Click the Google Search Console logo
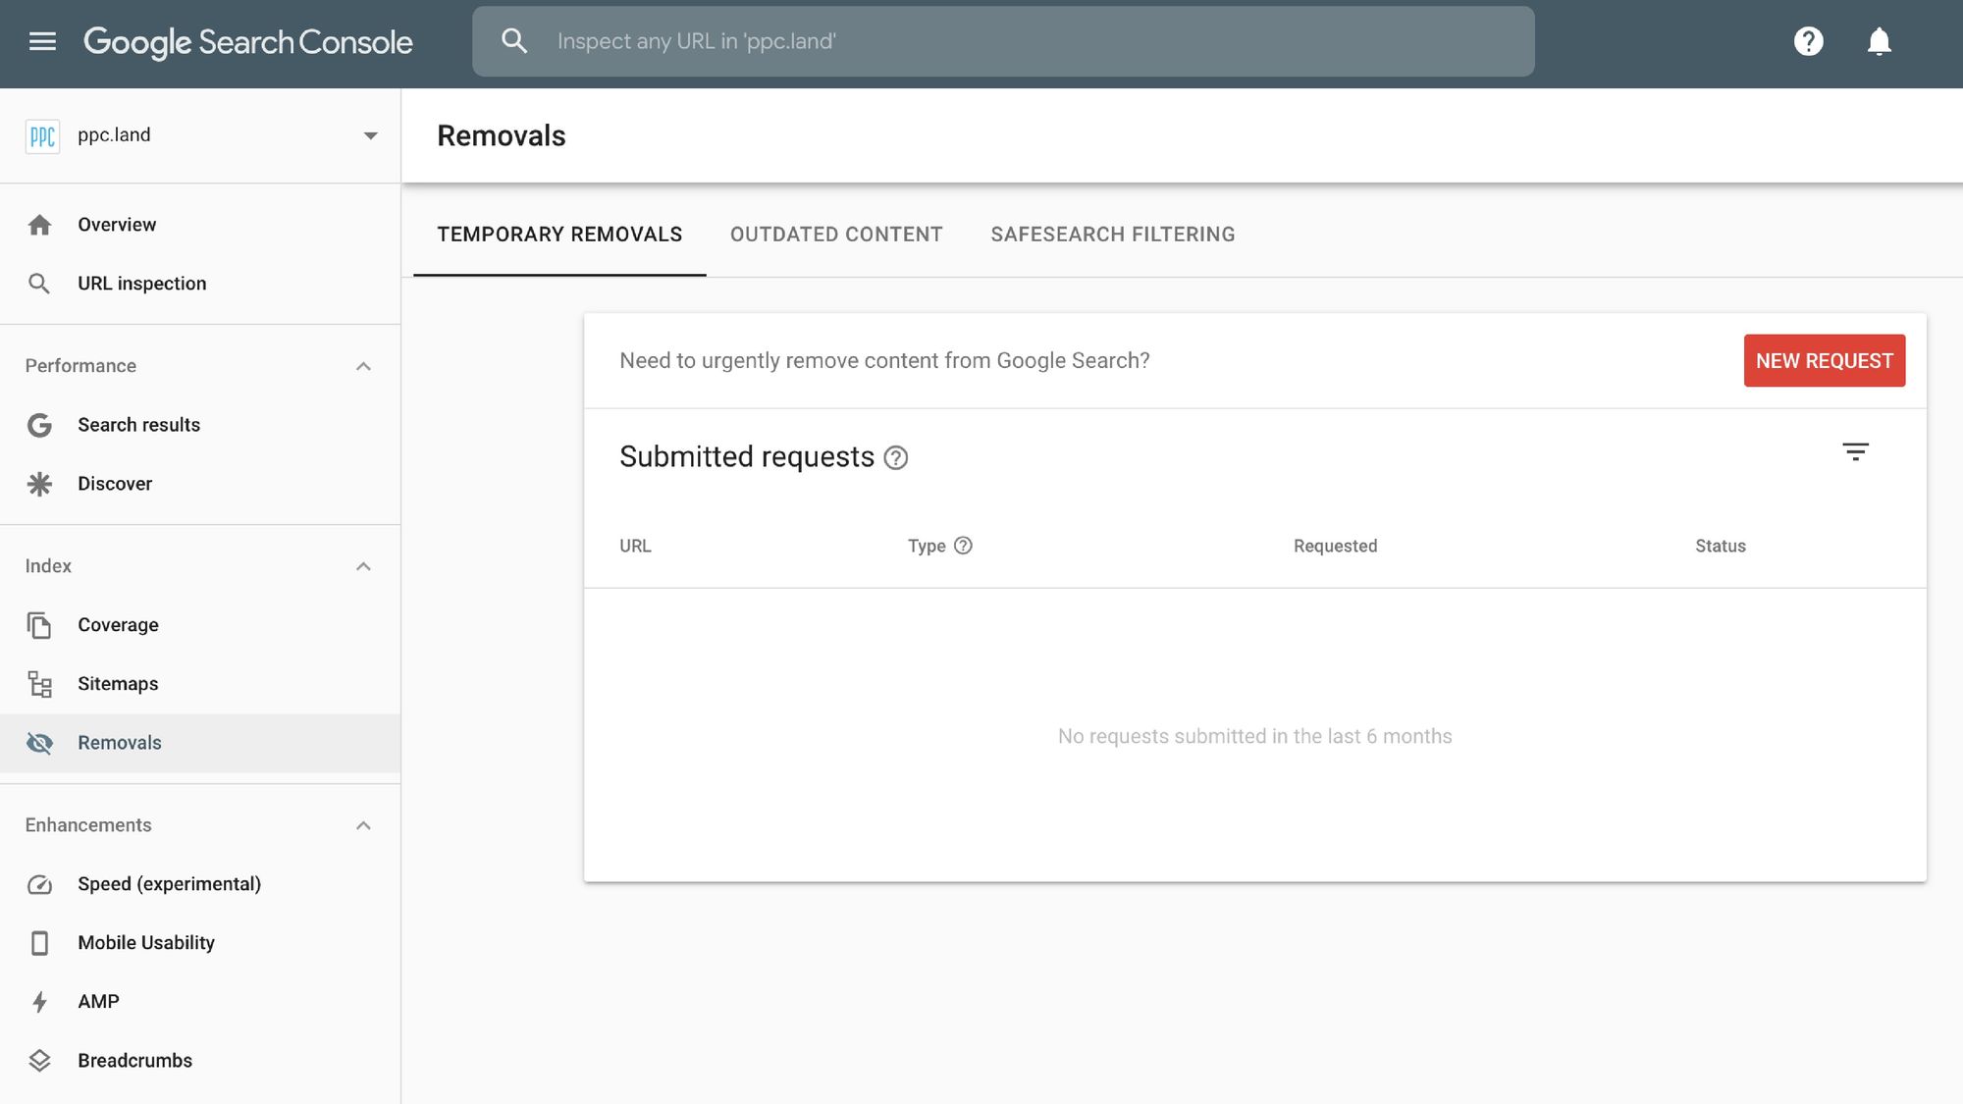 [248, 41]
